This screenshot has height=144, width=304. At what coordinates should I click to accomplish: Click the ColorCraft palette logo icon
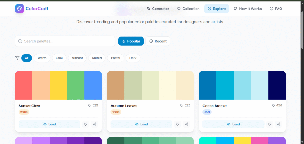pos(20,9)
